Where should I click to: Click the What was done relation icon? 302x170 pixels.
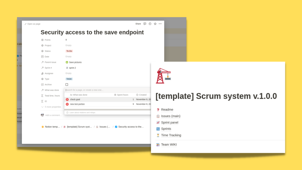(x=42, y=90)
